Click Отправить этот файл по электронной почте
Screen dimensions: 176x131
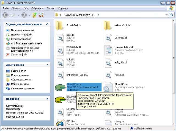click(x=25, y=49)
